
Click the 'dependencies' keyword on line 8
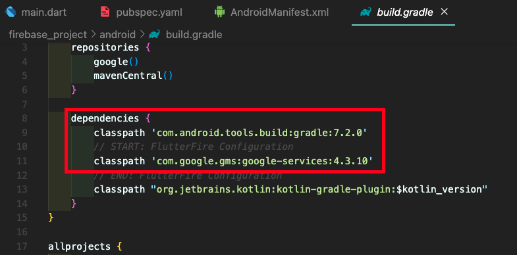(105, 118)
